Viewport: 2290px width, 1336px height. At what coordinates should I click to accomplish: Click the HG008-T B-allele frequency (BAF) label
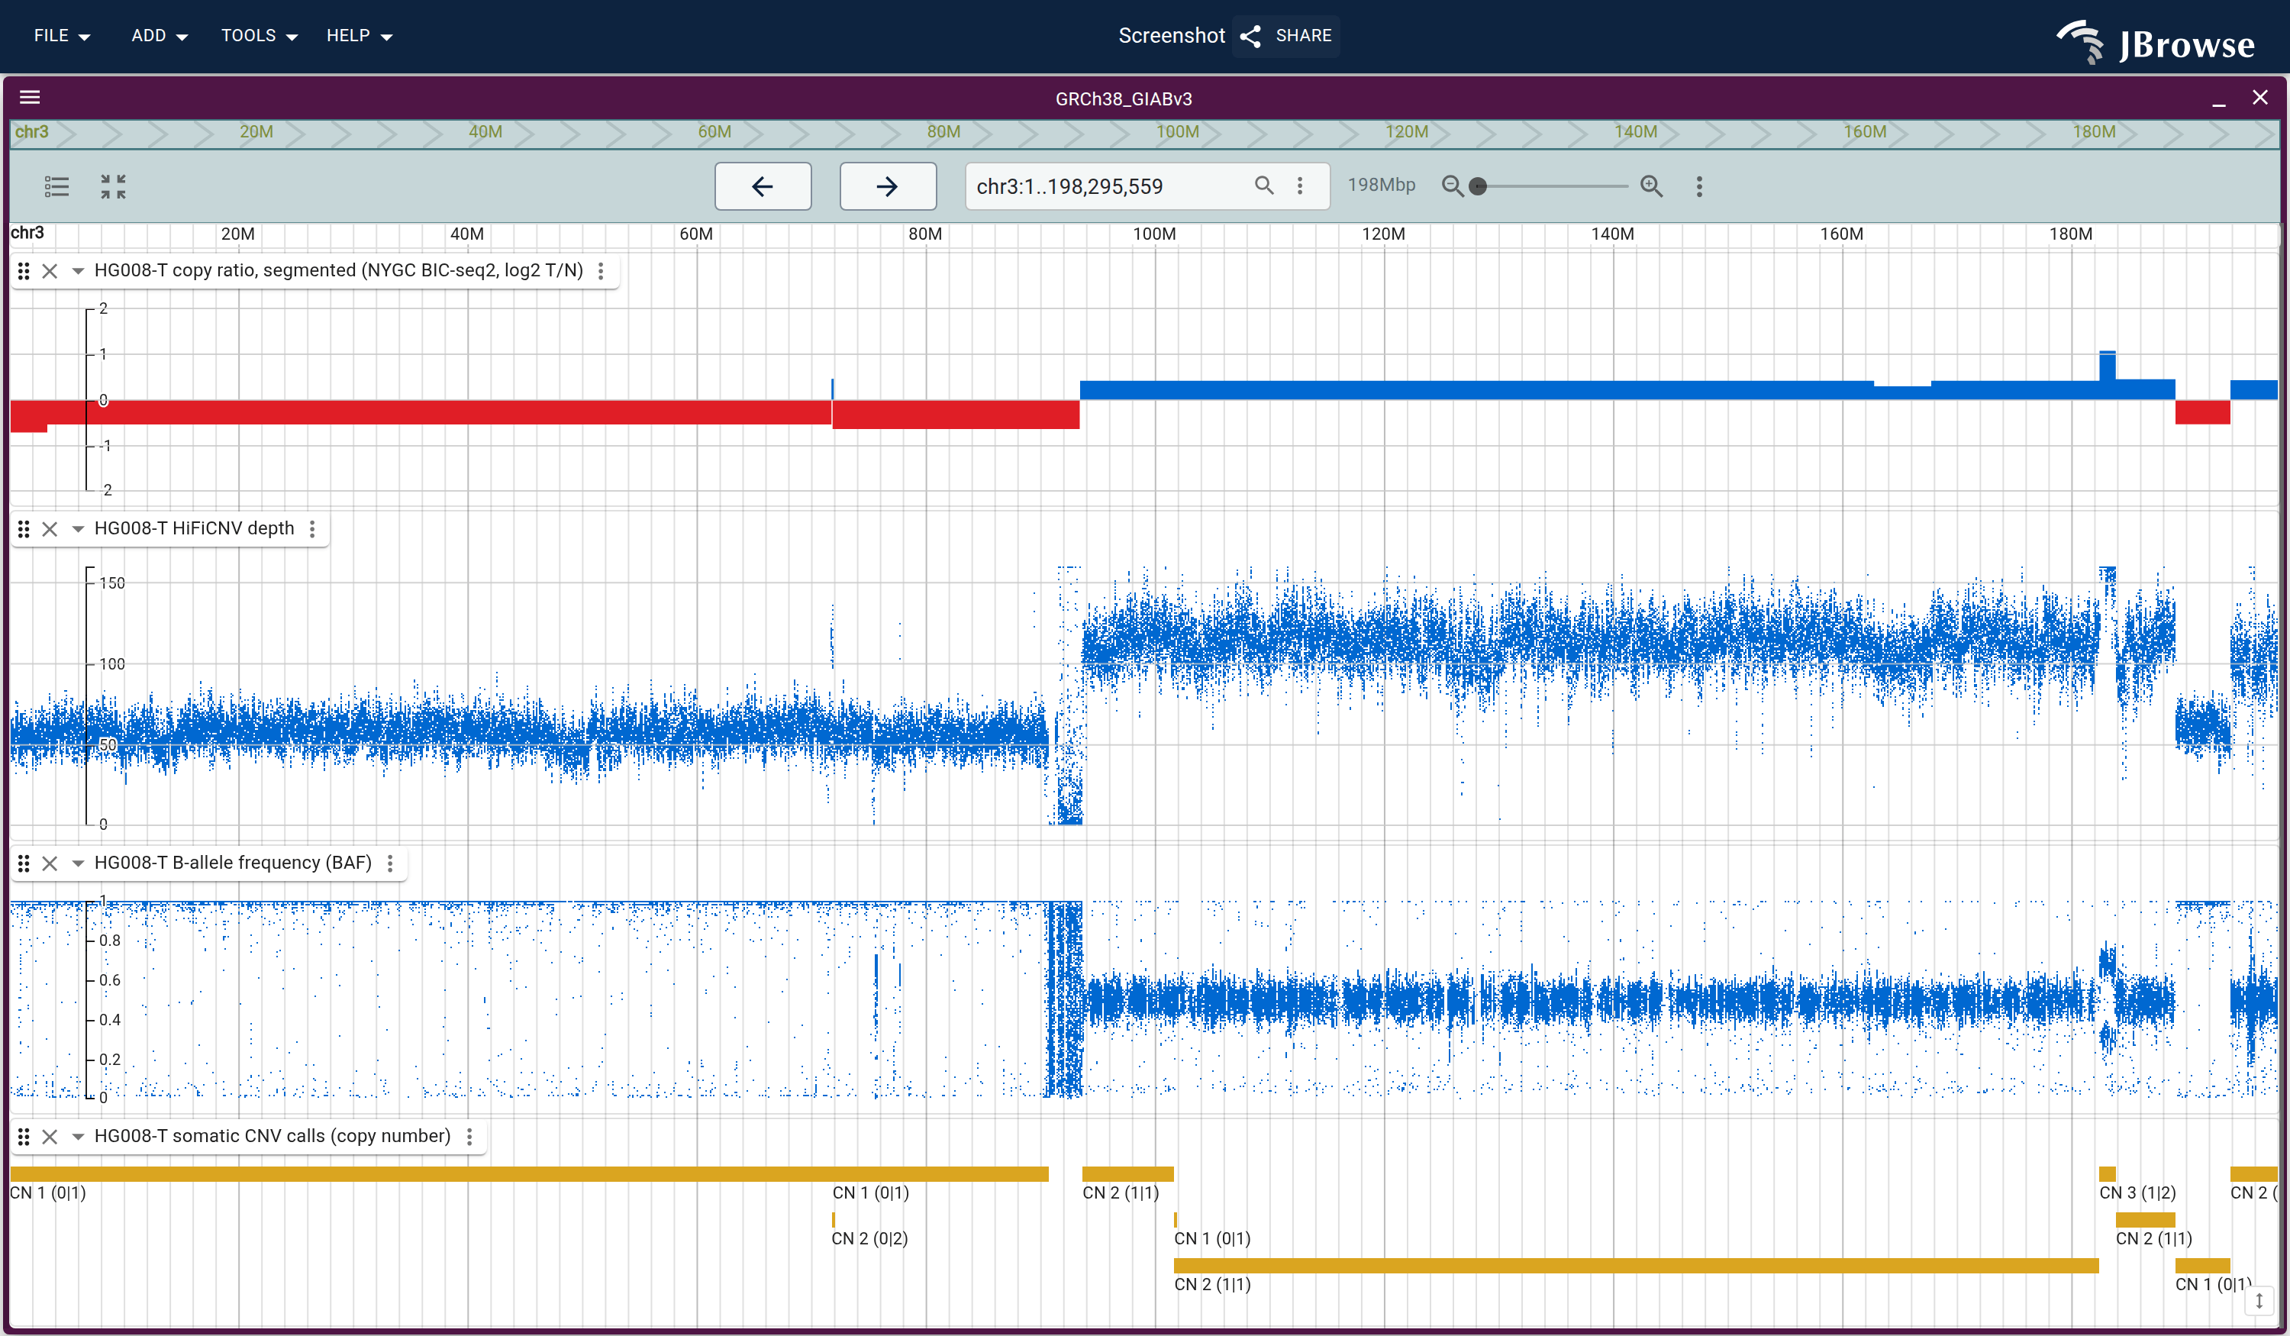pyautogui.click(x=234, y=863)
